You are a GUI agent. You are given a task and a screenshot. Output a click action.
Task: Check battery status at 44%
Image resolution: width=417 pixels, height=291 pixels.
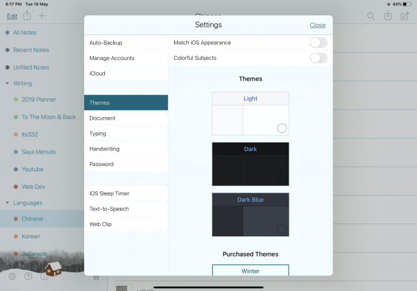(401, 5)
